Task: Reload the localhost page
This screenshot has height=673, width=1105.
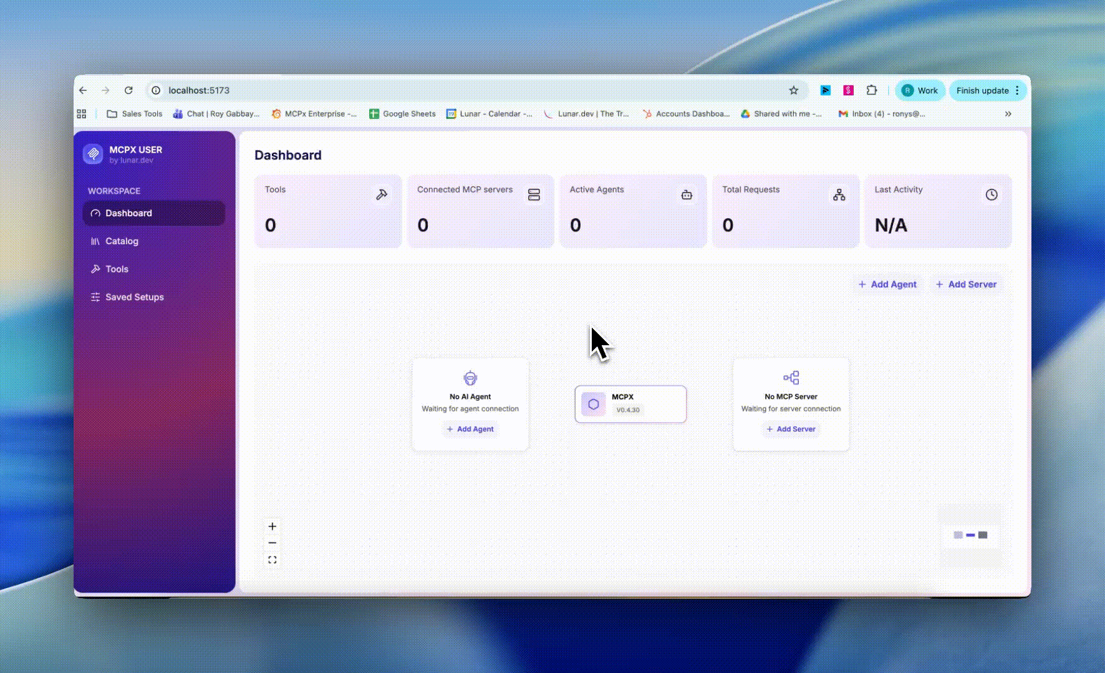Action: point(128,90)
